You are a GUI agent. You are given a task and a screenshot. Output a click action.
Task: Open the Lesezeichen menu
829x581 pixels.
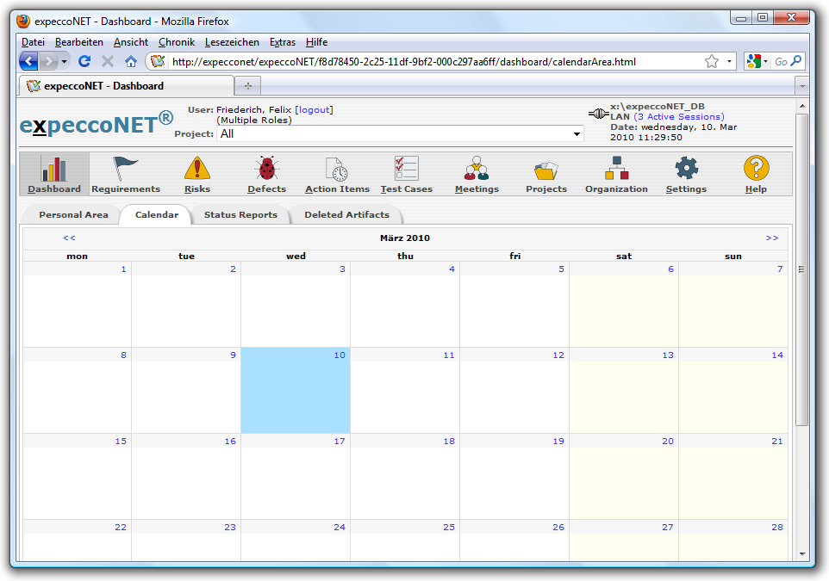coord(232,42)
